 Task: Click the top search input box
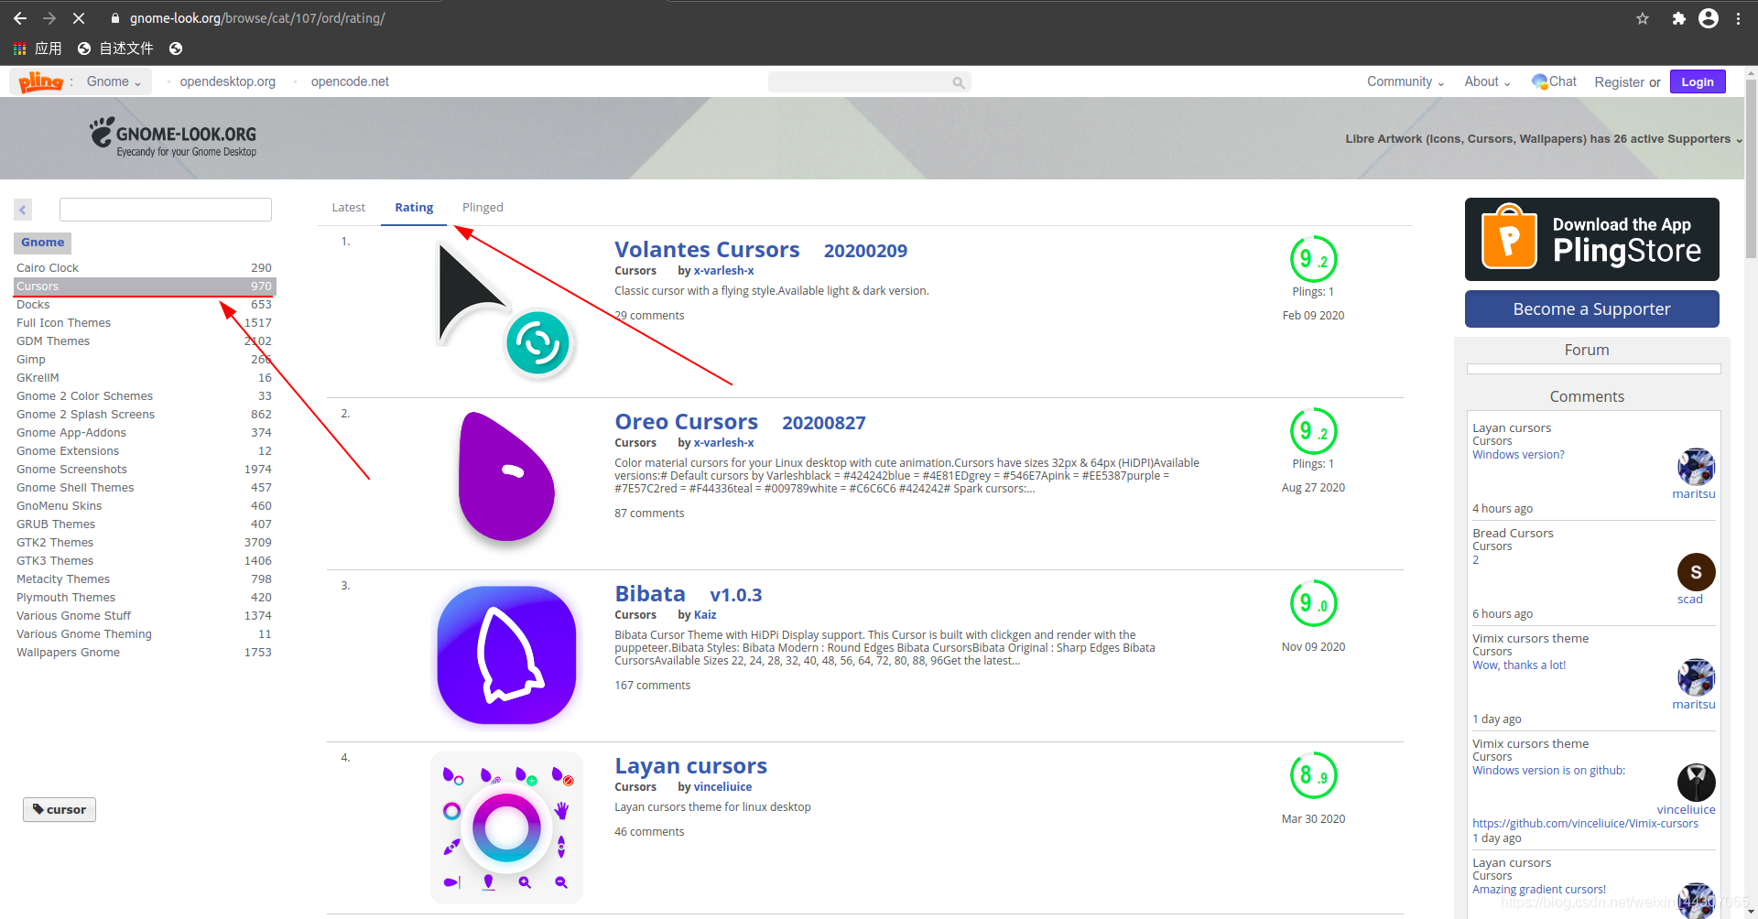(869, 82)
